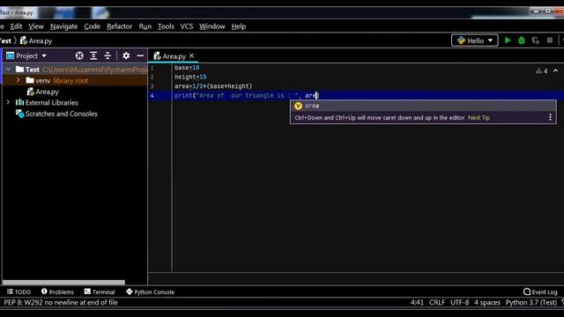Image resolution: width=564 pixels, height=317 pixels.
Task: Click the warnings indicator showing 4
Action: (541, 71)
